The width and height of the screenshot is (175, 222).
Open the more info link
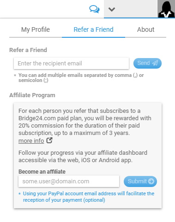click(x=31, y=140)
